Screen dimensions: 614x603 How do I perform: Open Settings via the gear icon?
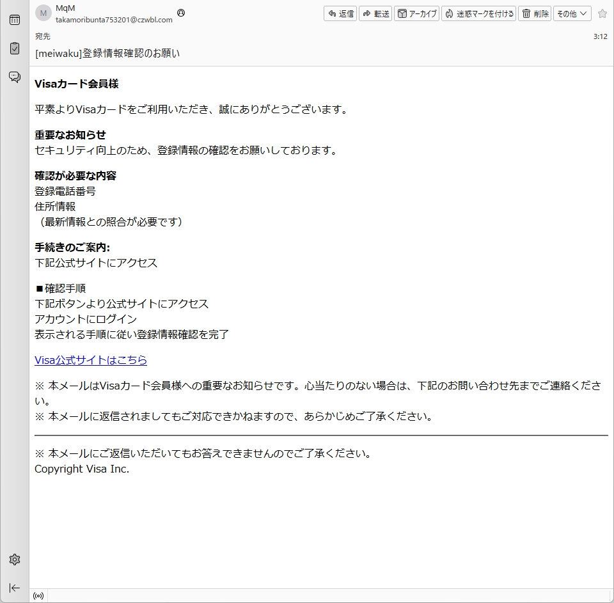[x=14, y=560]
